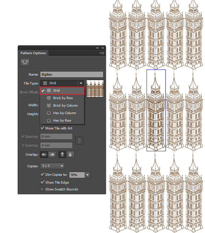This screenshot has height=233, width=205.
Task: Click the pattern preview thumbnail
Action: 95,89
